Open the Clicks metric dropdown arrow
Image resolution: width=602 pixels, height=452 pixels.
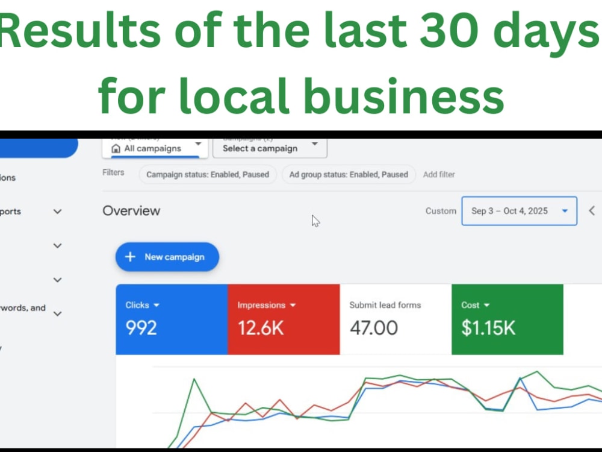coord(157,305)
